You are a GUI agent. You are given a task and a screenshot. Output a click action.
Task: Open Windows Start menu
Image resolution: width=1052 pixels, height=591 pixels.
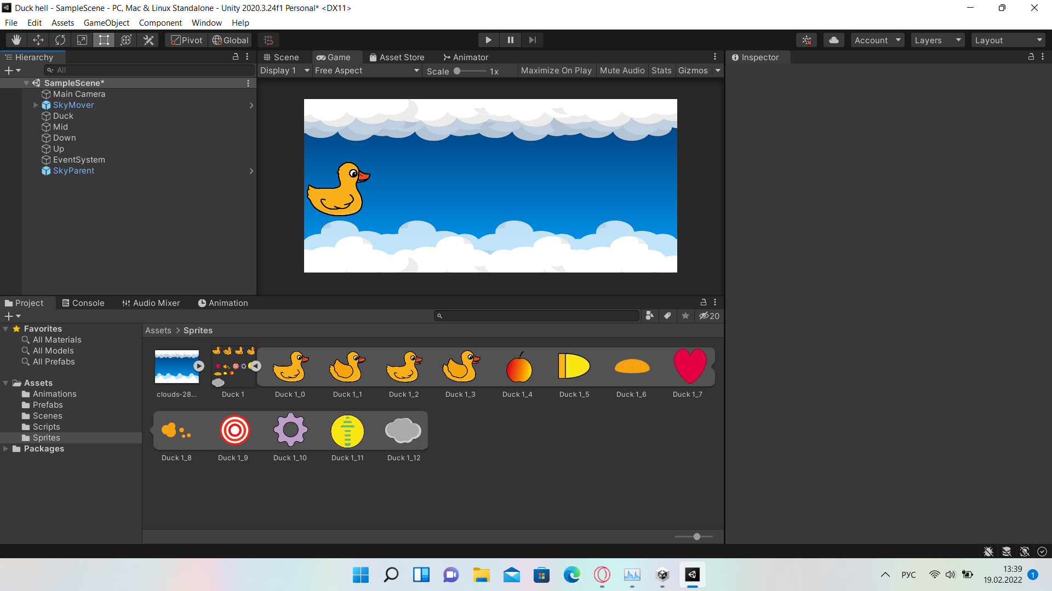(361, 575)
